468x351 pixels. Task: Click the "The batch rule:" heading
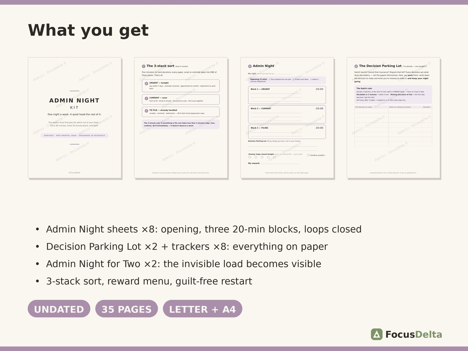pos(364,89)
